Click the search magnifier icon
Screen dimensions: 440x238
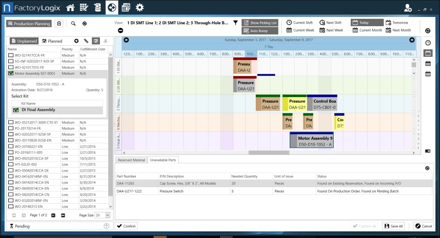(73, 23)
